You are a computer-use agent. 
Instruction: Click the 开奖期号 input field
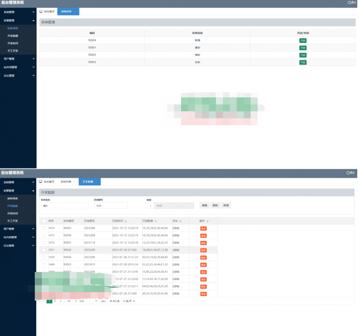pos(110,206)
